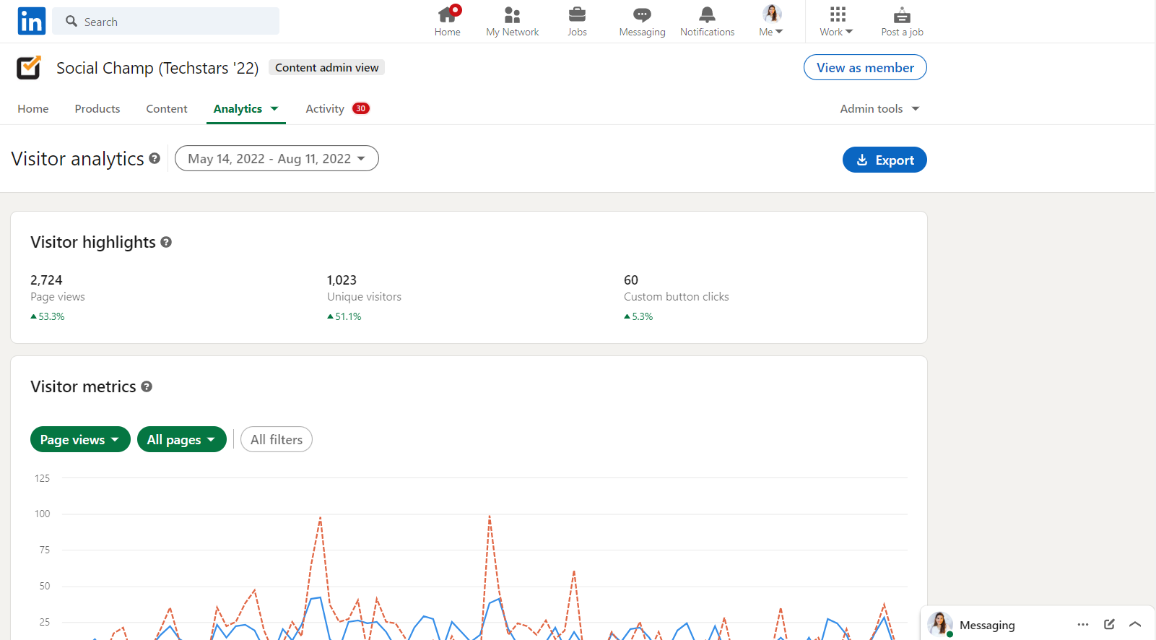Screen dimensions: 1156x640
Task: Open All filters button
Action: point(277,439)
